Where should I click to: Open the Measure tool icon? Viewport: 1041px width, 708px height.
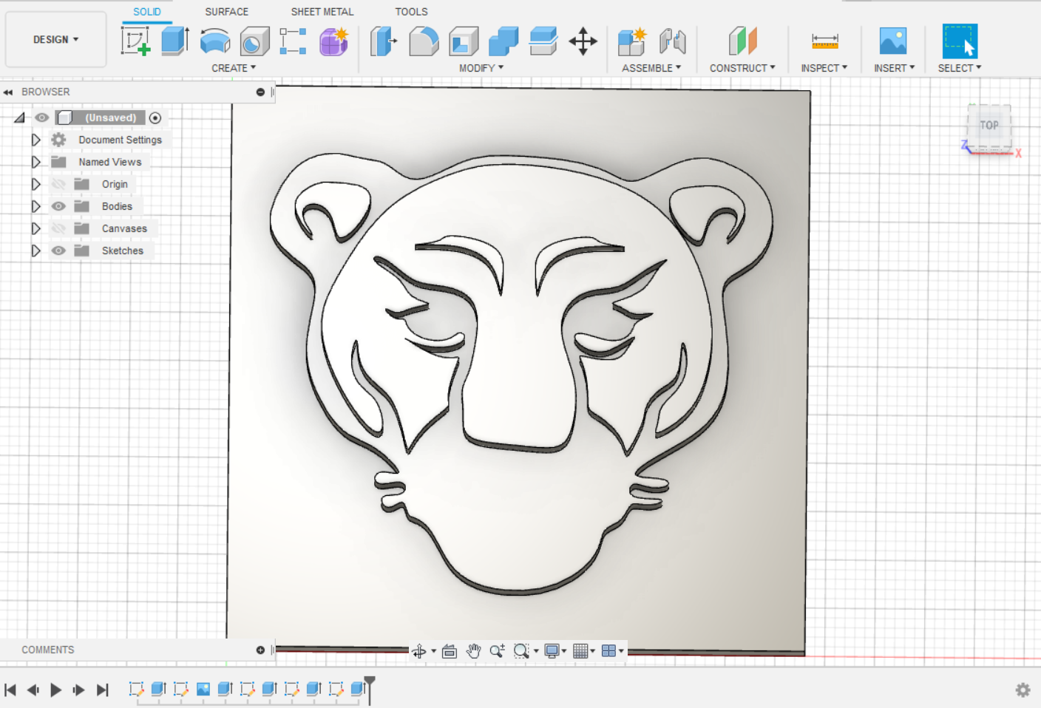tap(824, 41)
